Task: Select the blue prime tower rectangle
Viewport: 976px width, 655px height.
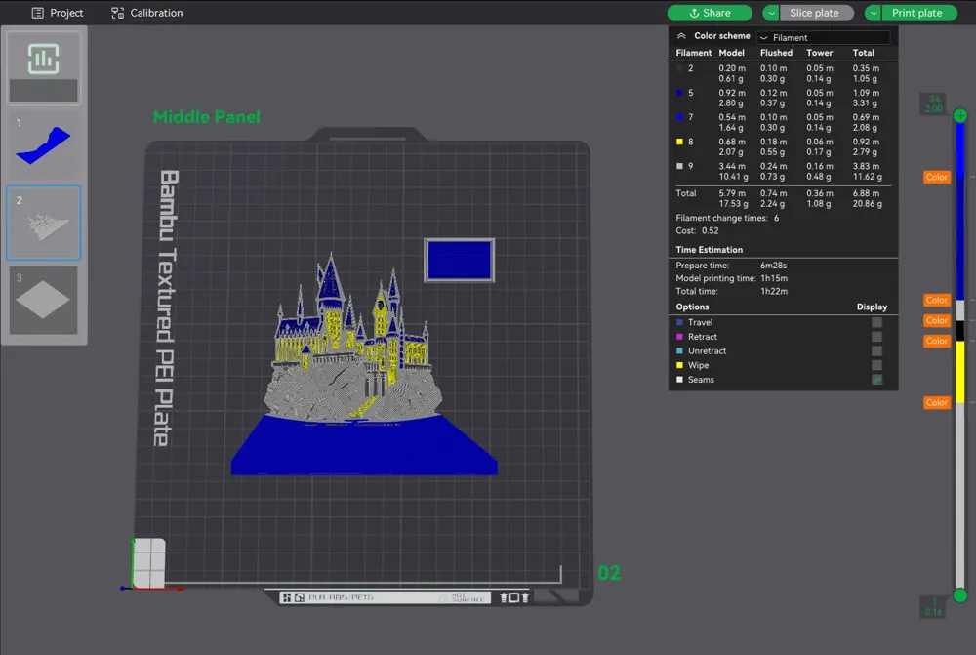Action: point(460,261)
